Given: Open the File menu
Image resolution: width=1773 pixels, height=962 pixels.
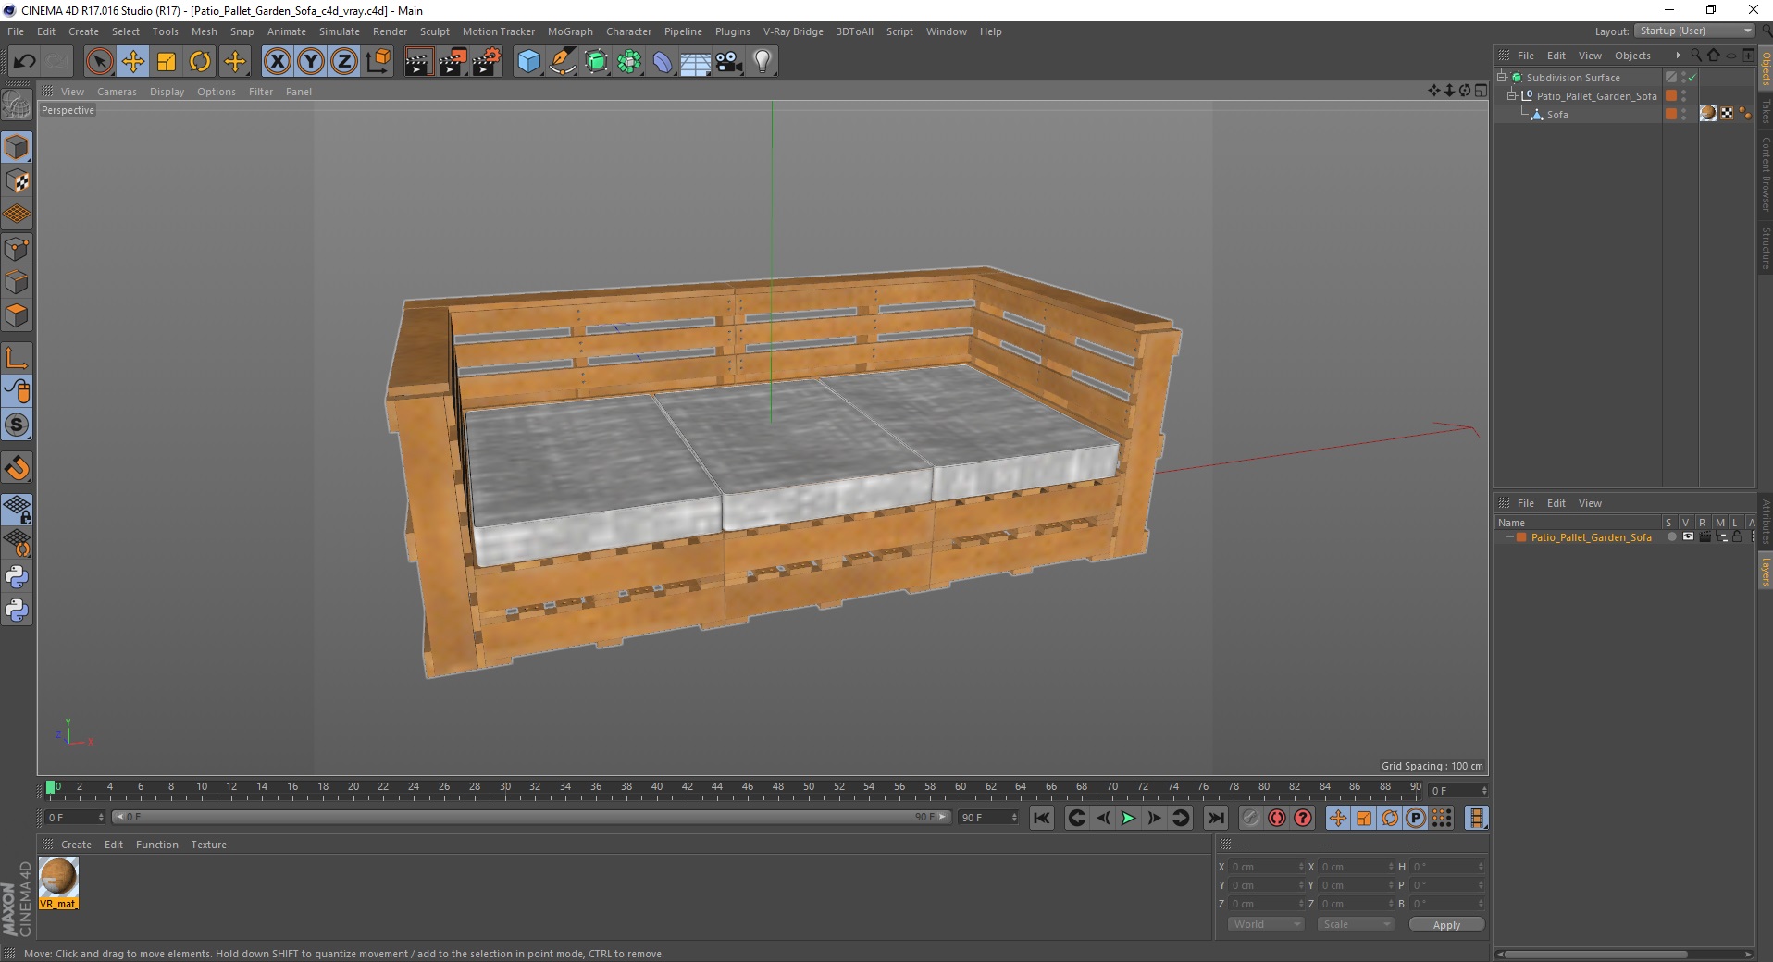Looking at the screenshot, I should pyautogui.click(x=16, y=31).
